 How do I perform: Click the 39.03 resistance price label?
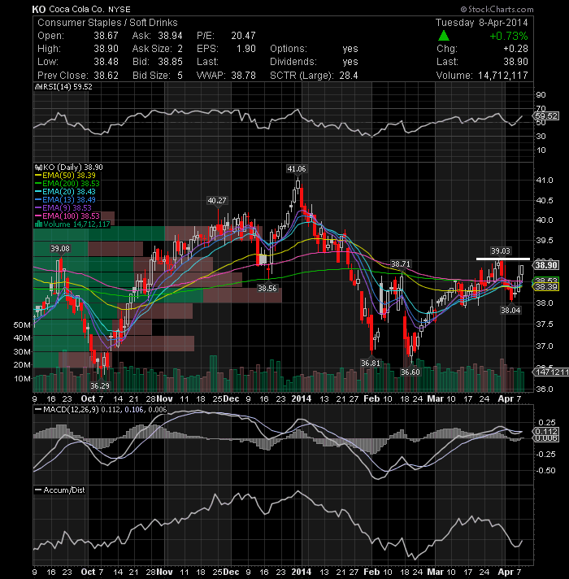click(501, 251)
